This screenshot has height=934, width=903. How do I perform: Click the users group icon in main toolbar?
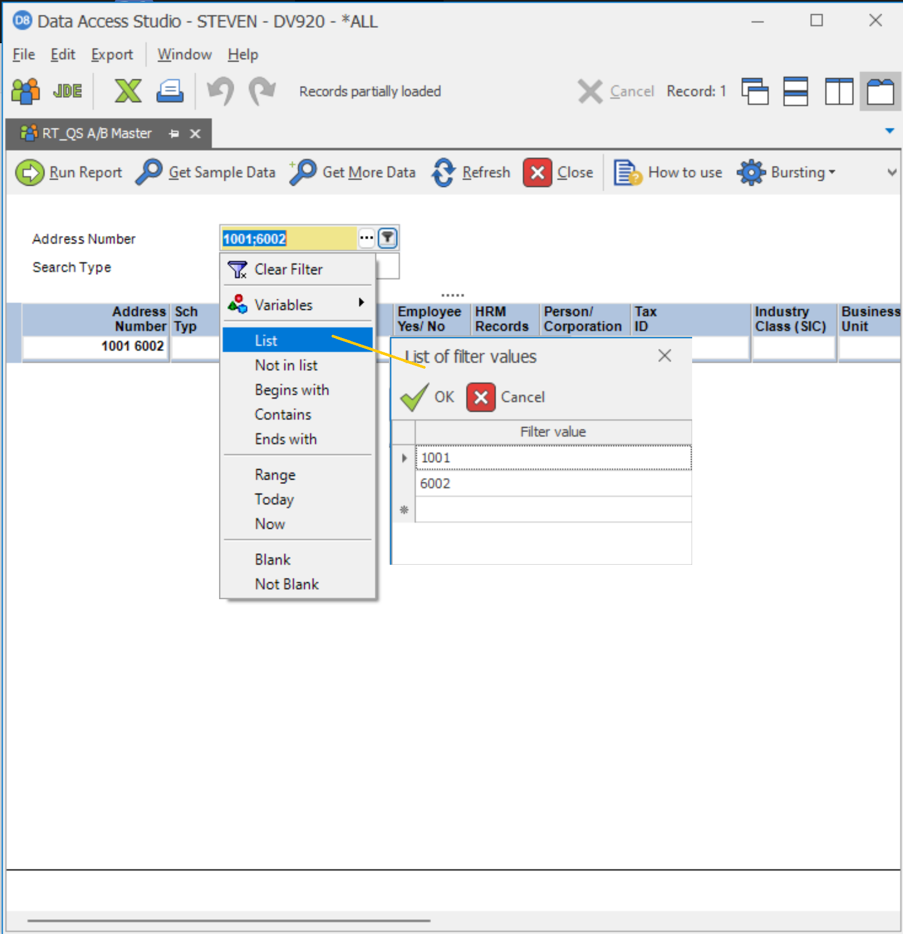click(x=25, y=91)
